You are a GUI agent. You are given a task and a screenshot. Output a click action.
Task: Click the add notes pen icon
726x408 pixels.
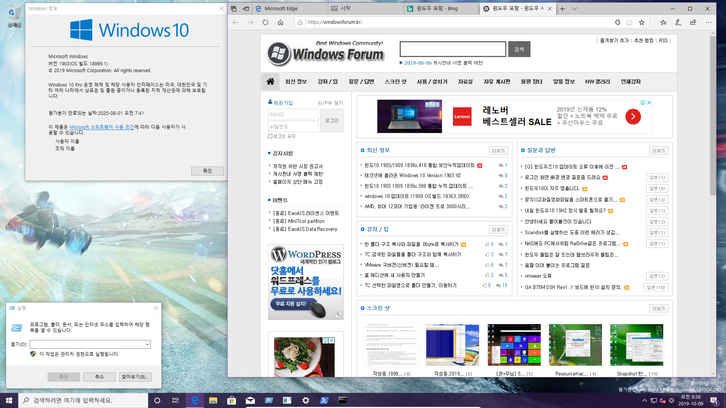[x=678, y=22]
